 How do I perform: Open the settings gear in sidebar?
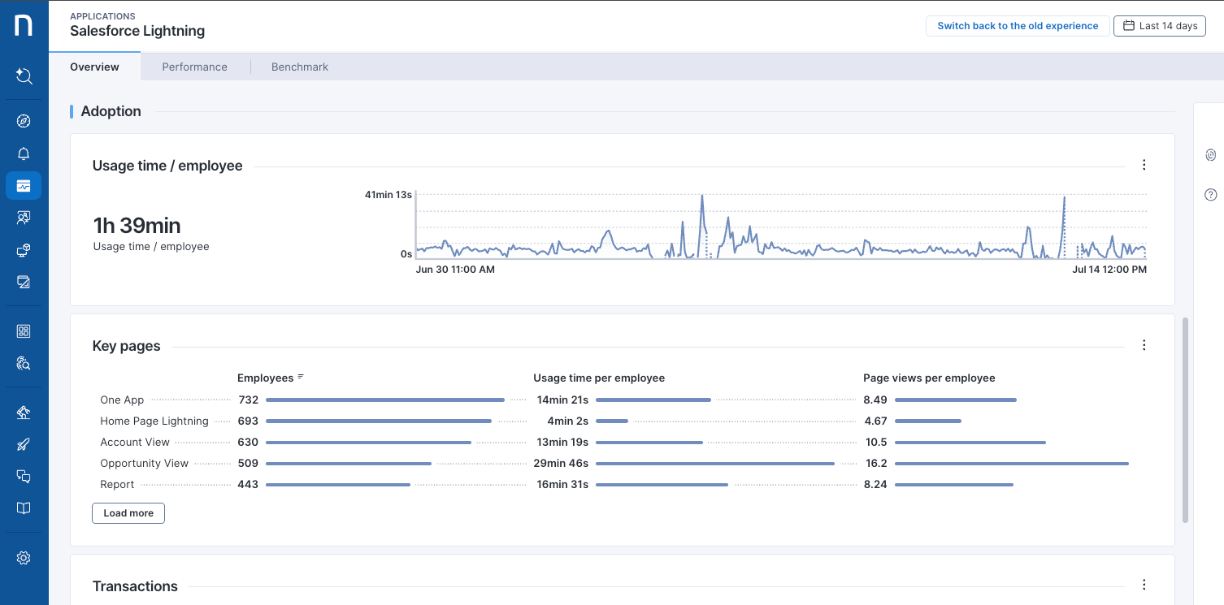(24, 558)
